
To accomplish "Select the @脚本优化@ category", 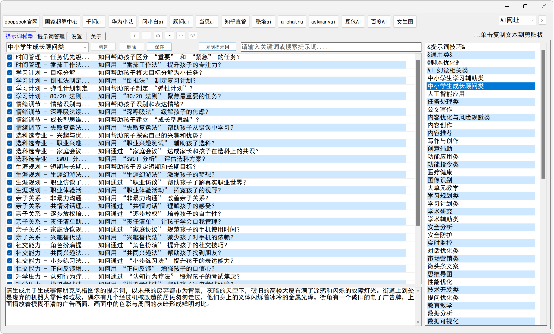I will [481, 63].
